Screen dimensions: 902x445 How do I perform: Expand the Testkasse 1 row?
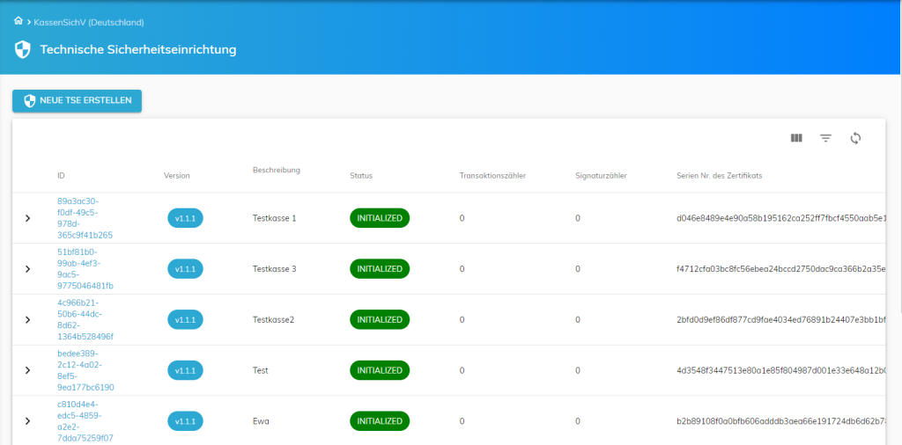tap(27, 218)
